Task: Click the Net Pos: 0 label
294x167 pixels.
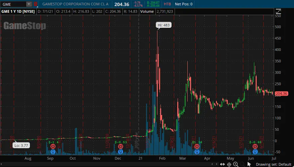Action: coord(184,4)
